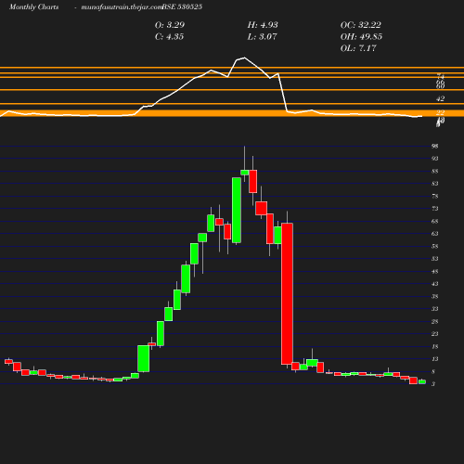Image resolution: width=464 pixels, height=464 pixels.
Task: Click the 53 price axis label
Action: 435,259
